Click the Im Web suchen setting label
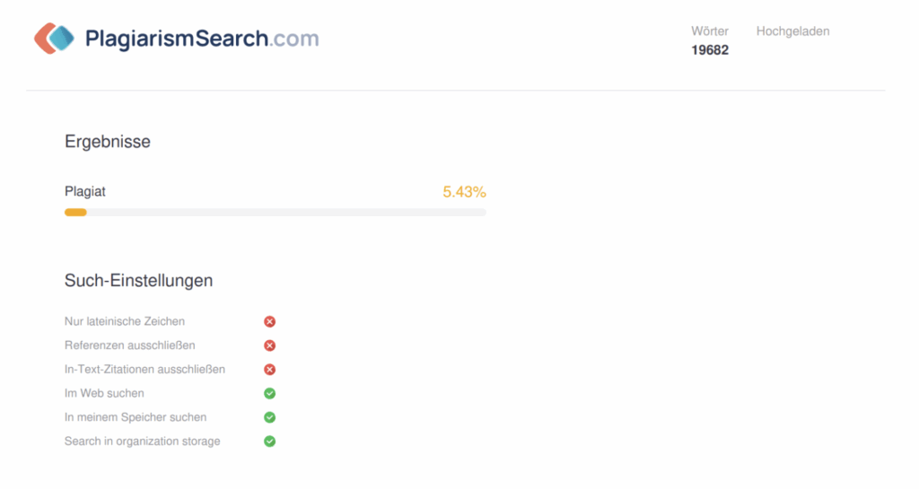 pyautogui.click(x=104, y=393)
